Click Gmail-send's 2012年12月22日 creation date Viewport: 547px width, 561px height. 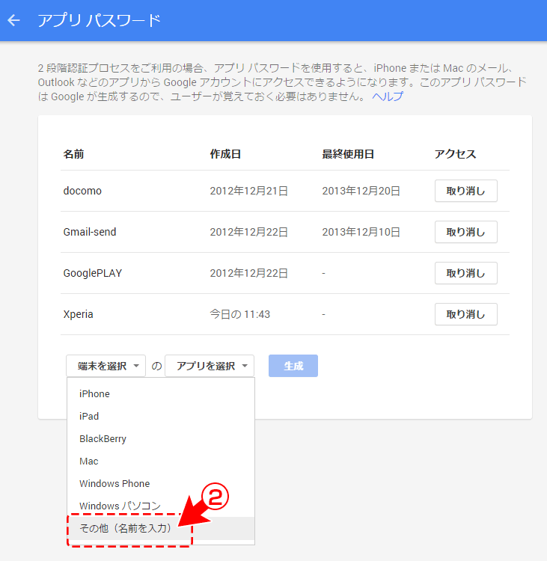click(248, 232)
